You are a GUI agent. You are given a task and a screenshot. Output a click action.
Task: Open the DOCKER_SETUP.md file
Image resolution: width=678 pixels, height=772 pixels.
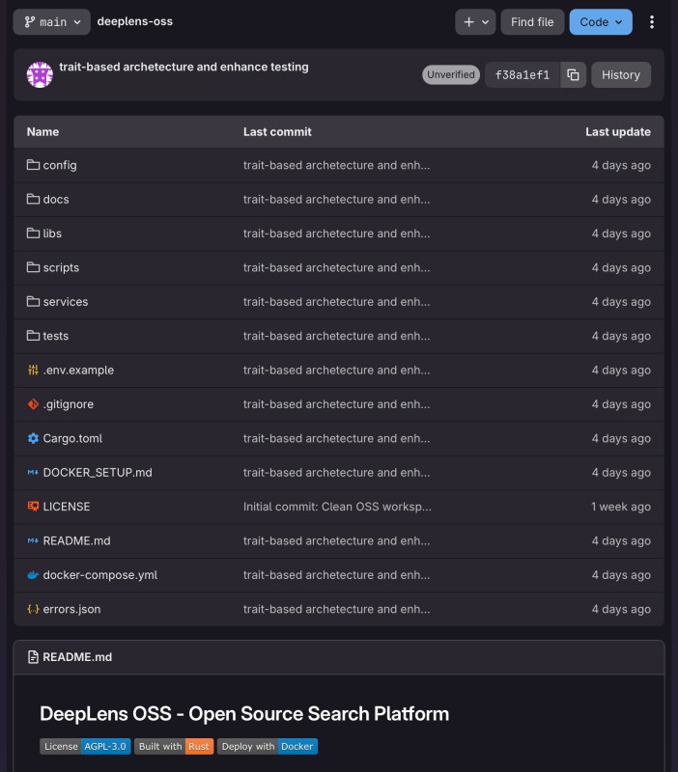(98, 473)
